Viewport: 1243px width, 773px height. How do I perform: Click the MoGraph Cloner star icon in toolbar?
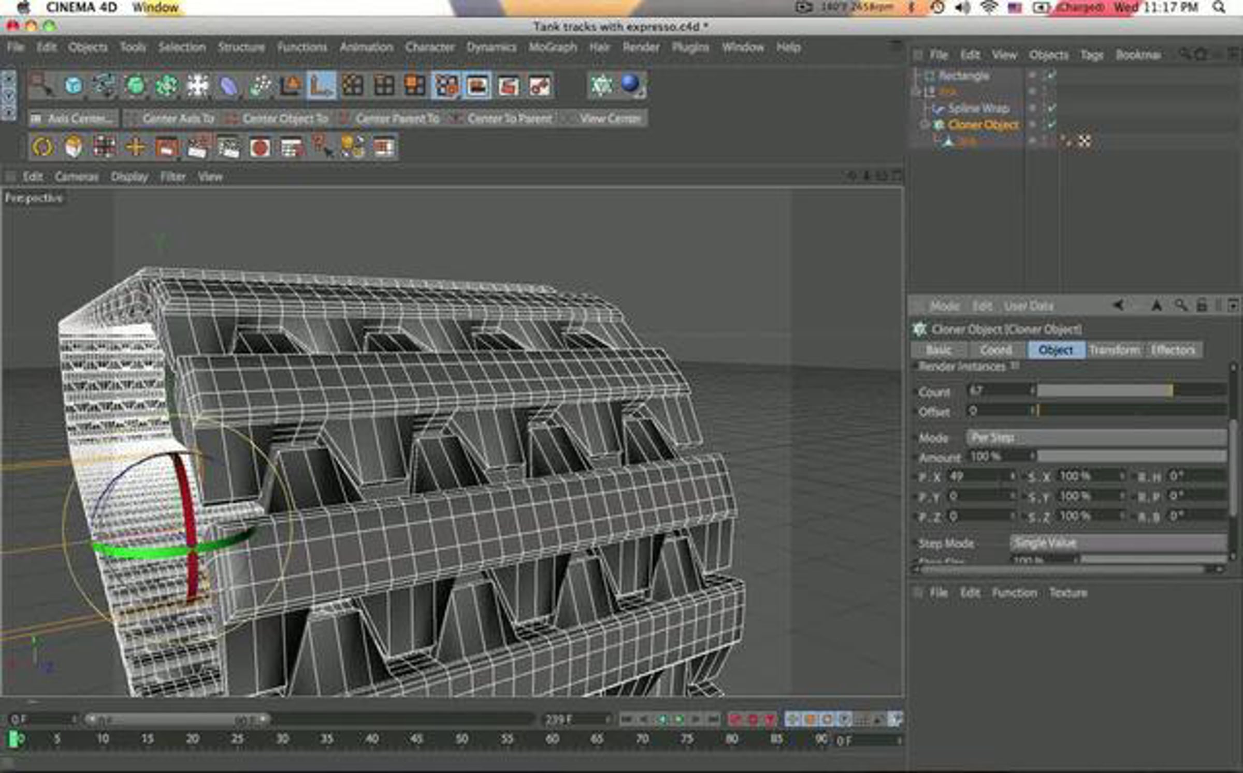click(601, 85)
